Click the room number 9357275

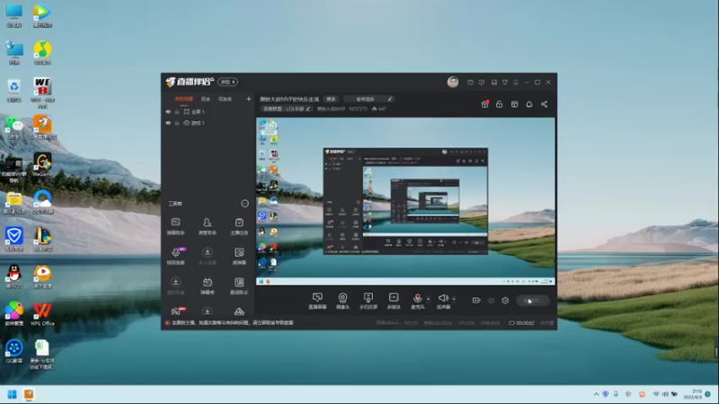tap(358, 109)
